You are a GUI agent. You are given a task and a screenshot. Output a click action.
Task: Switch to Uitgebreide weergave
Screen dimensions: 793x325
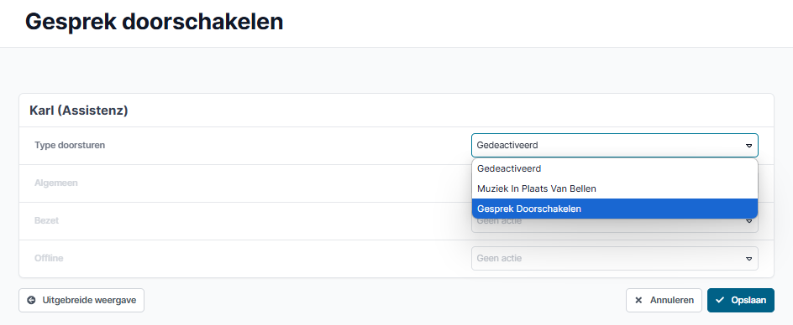(x=81, y=300)
